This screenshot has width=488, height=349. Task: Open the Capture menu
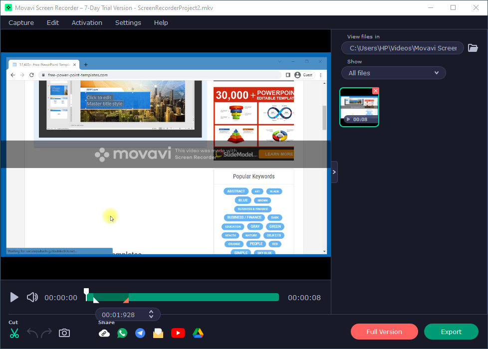tap(21, 23)
